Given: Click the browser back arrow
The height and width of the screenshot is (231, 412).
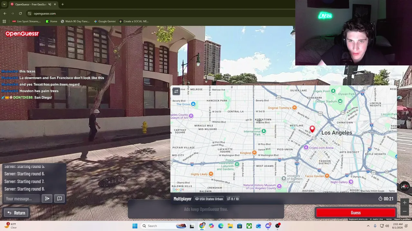Looking at the screenshot, I should pos(5,13).
